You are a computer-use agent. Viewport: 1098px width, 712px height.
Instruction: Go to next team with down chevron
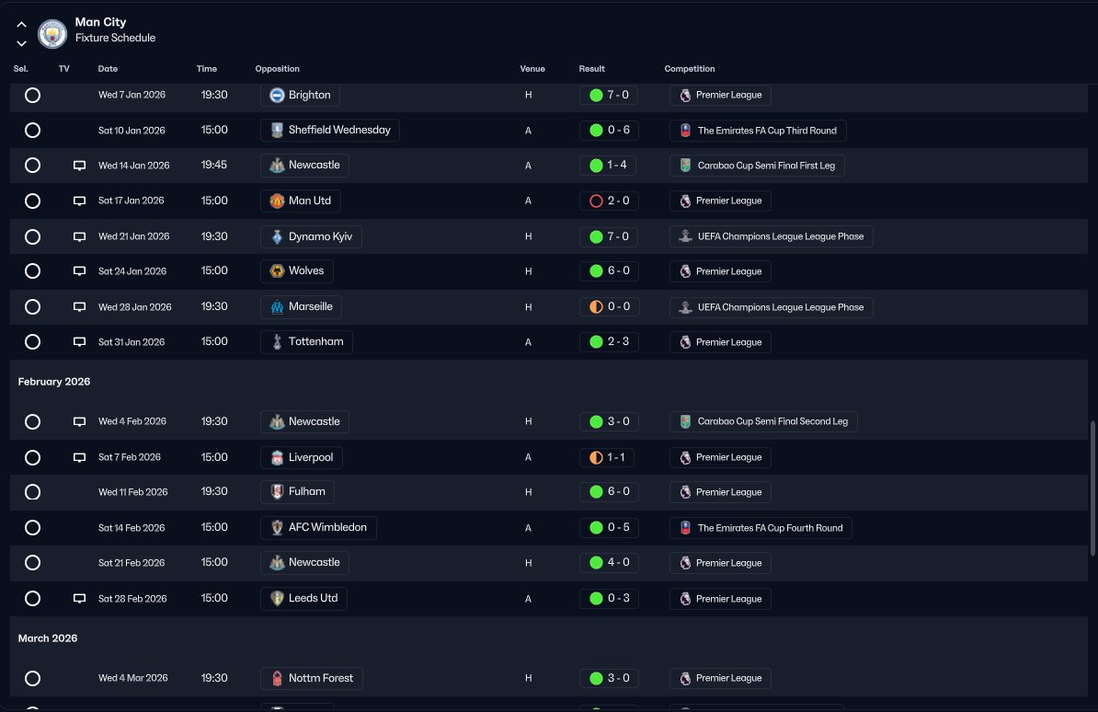coord(22,43)
